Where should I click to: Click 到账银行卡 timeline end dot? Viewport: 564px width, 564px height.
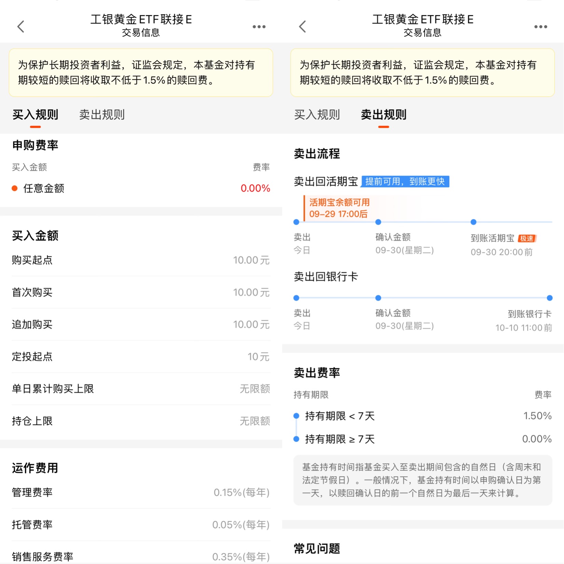(550, 298)
